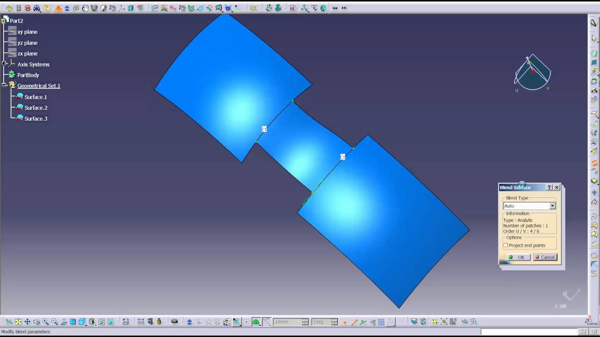Click the Zoom Out magnifier icon
The width and height of the screenshot is (600, 337).
[54, 322]
